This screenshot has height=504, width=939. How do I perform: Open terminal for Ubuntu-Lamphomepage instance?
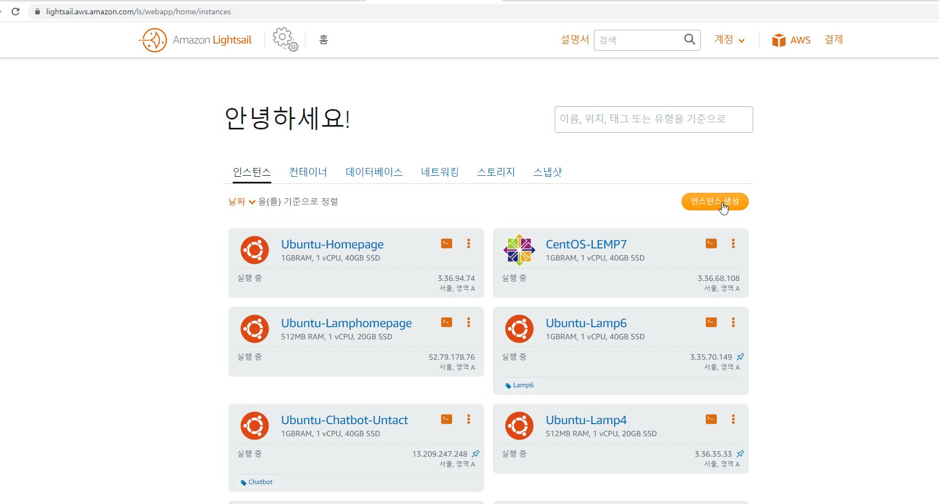click(447, 322)
